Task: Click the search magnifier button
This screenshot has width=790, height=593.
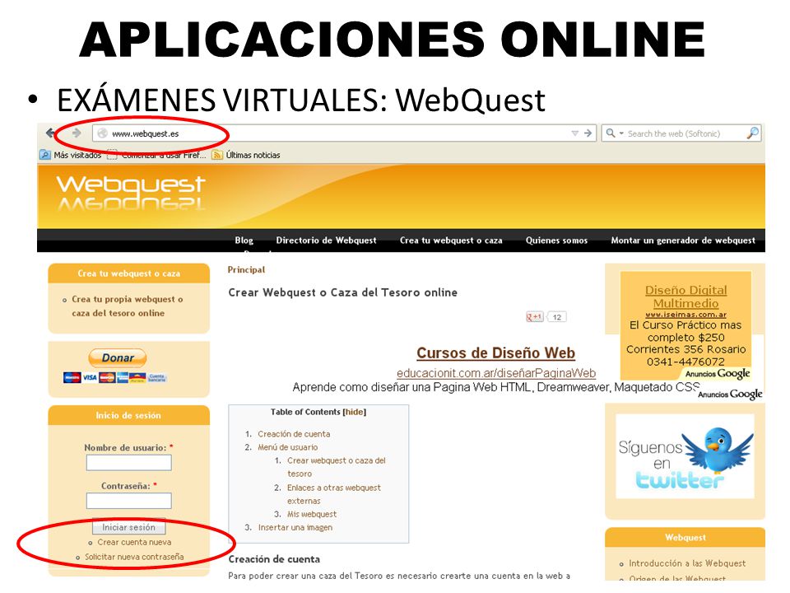Action: point(753,133)
